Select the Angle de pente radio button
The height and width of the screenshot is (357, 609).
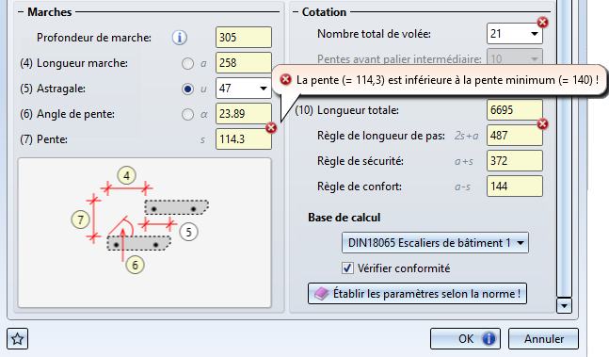point(187,114)
